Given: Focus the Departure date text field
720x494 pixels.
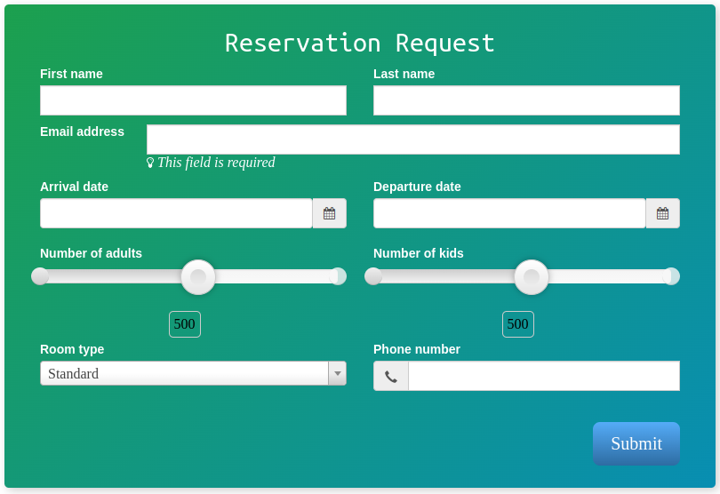Looking at the screenshot, I should pyautogui.click(x=509, y=213).
